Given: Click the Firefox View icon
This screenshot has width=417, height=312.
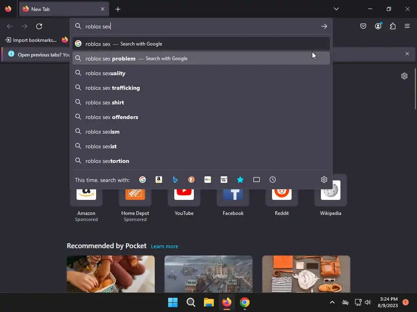Looking at the screenshot, I should point(8,9).
